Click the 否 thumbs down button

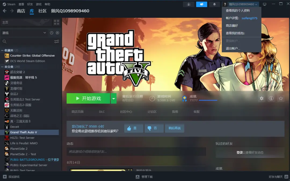(154, 128)
